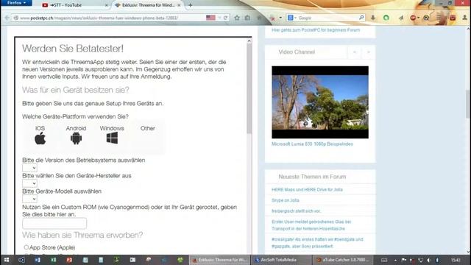The height and width of the screenshot is (265, 471).
Task: Open the Geräte-Modell dropdown
Action: click(x=29, y=199)
